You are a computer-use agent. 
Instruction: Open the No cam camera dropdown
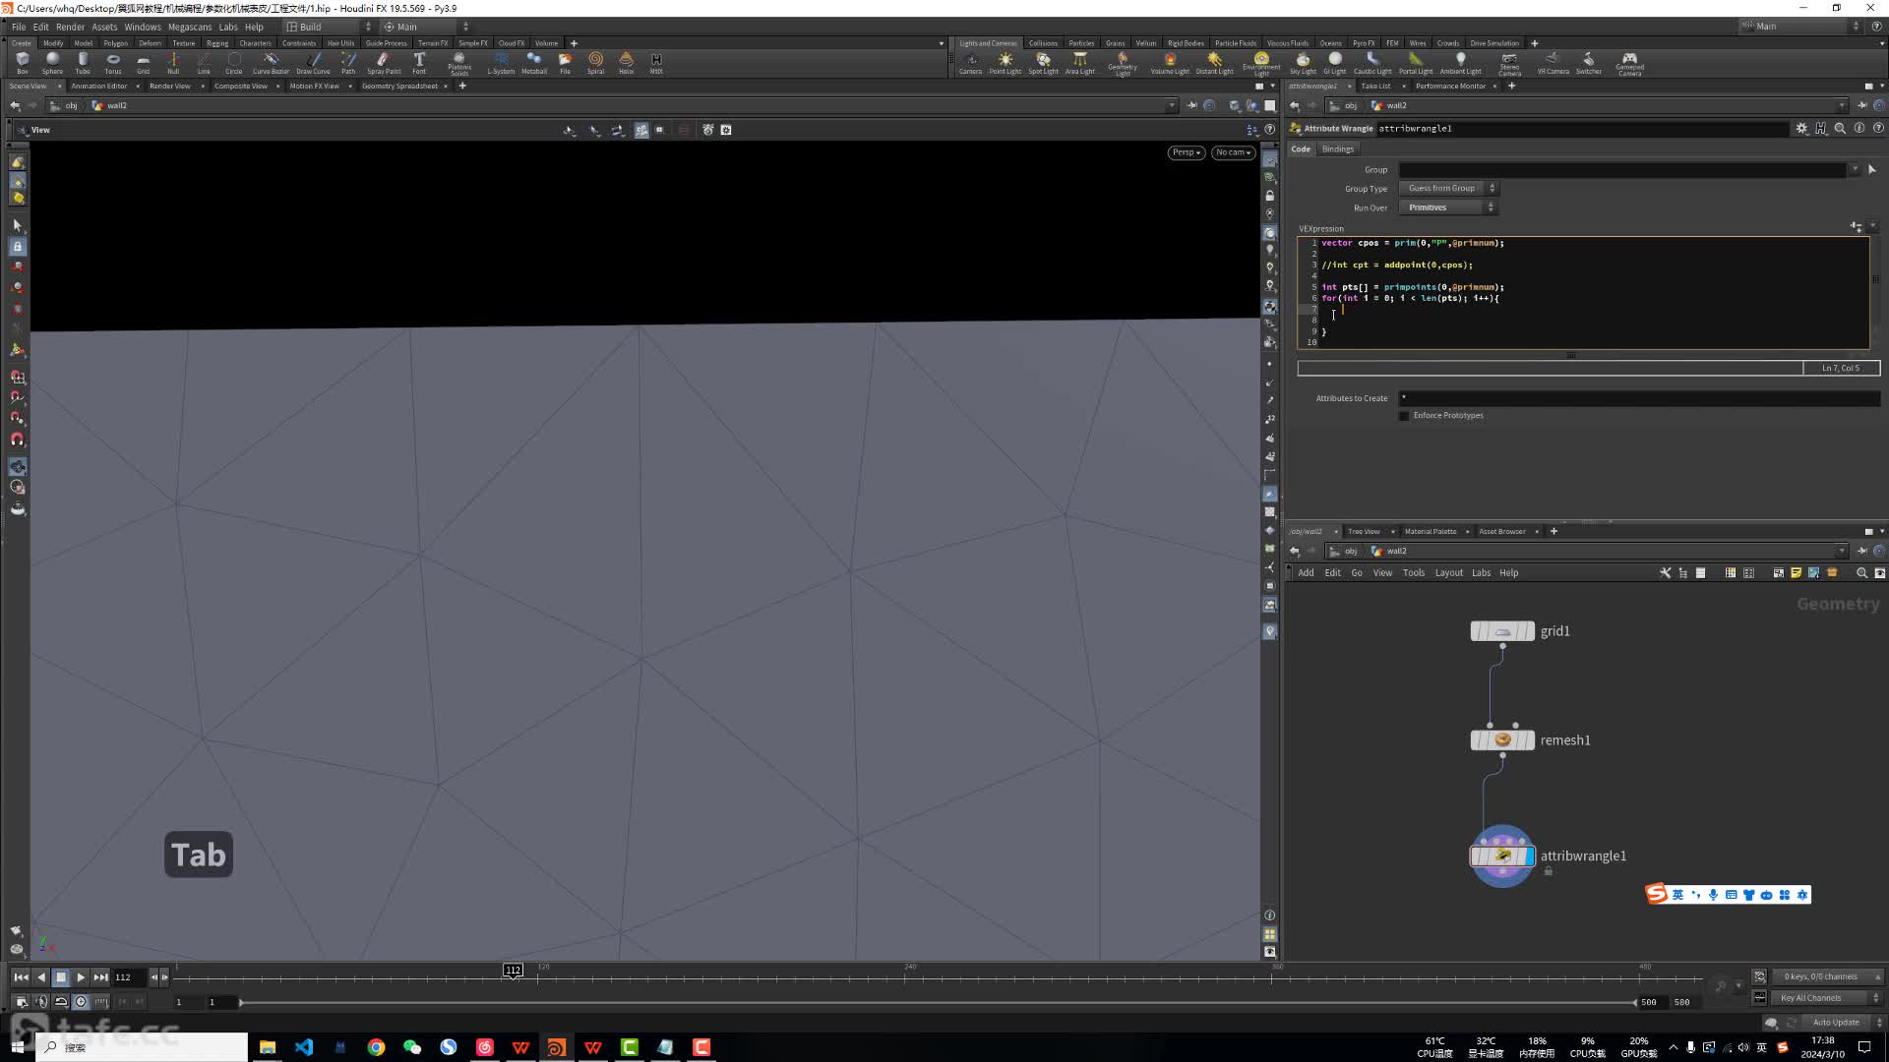pyautogui.click(x=1233, y=152)
